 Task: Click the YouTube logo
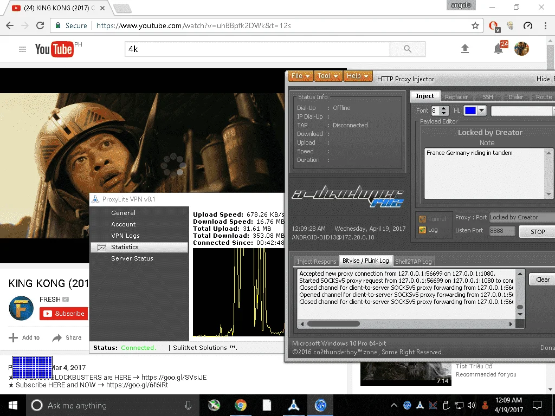[x=54, y=49]
